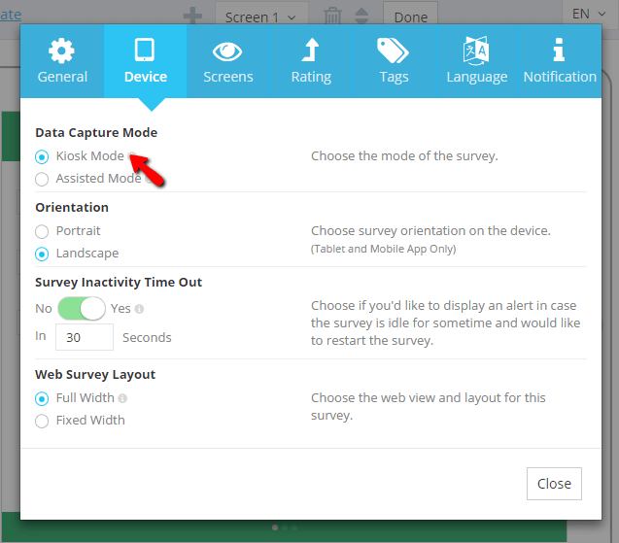
Task: Click the plus add screen icon
Action: [192, 17]
